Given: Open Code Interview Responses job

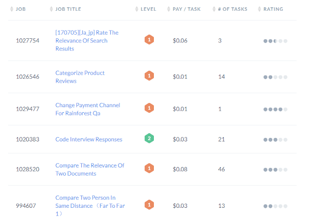Looking at the screenshot, I should pos(89,139).
